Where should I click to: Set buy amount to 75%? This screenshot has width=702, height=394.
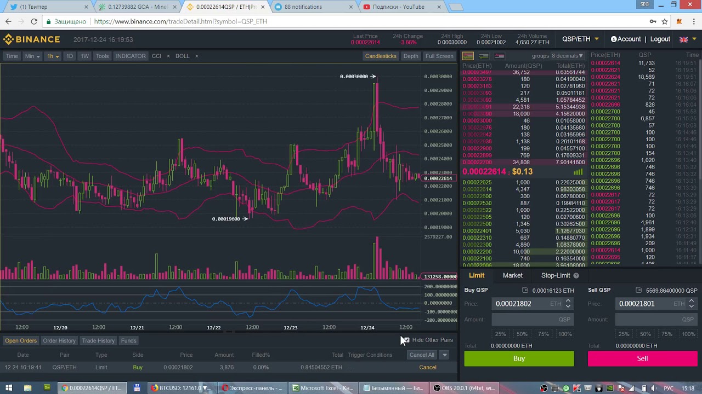point(543,334)
